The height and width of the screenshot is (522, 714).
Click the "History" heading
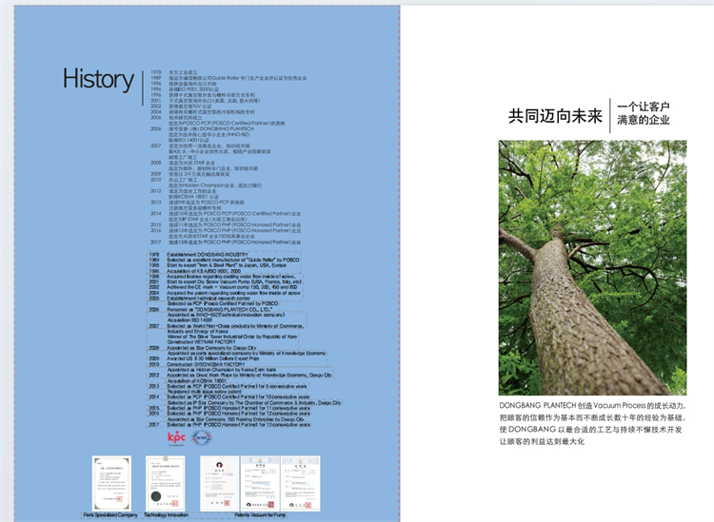[x=98, y=79]
